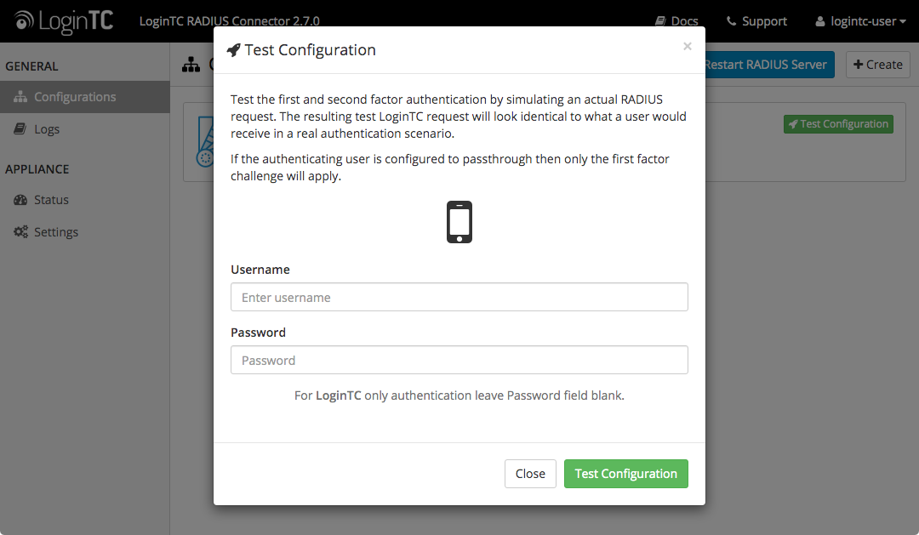Click the Logs book sidebar icon

point(20,128)
